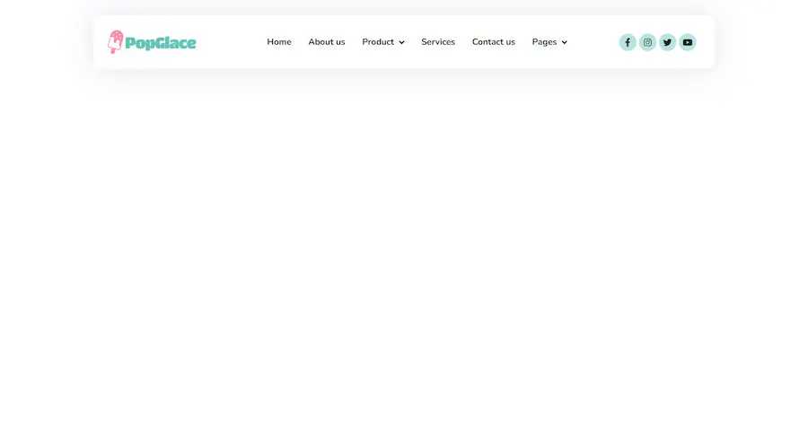Image resolution: width=808 pixels, height=439 pixels.
Task: Open the Pages menu item
Action: [544, 41]
